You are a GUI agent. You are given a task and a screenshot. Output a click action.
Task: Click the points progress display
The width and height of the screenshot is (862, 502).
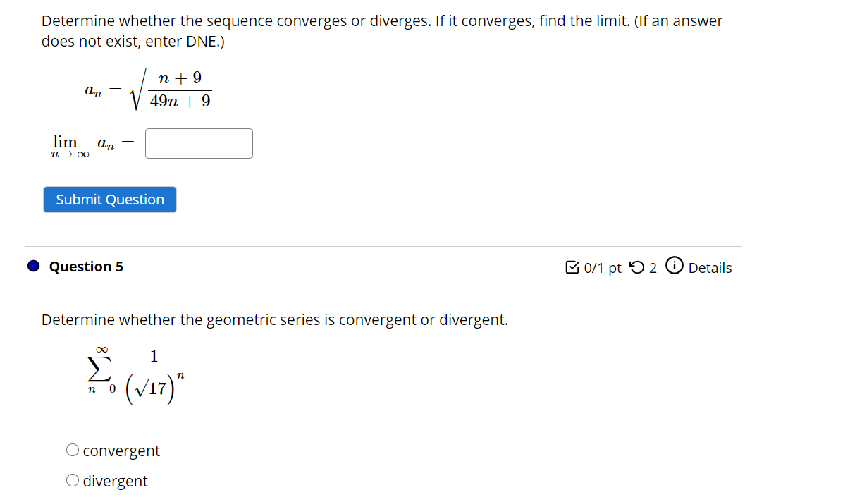coord(598,267)
